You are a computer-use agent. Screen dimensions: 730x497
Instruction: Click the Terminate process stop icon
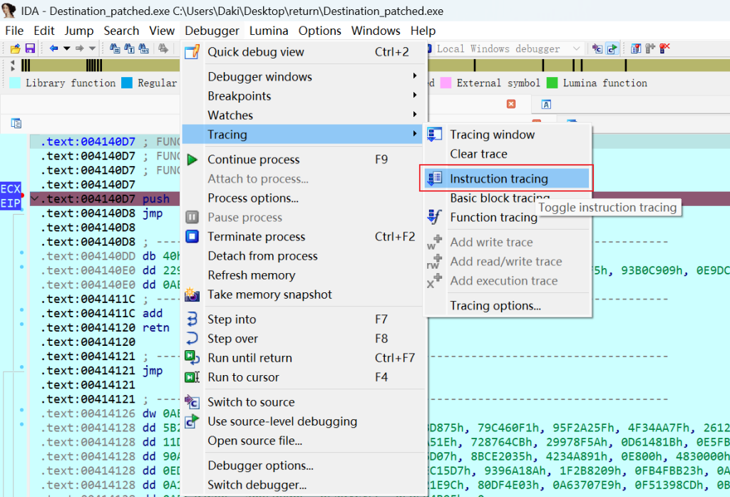[192, 237]
